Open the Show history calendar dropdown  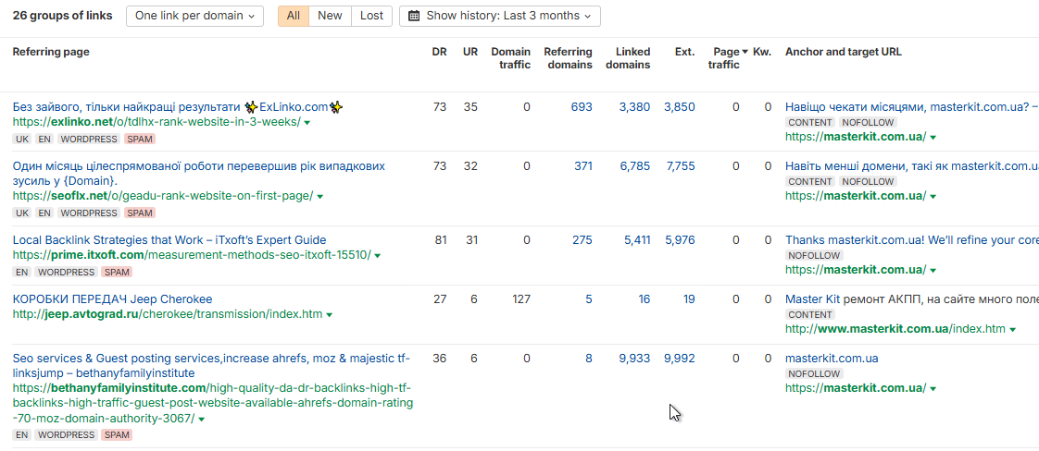[x=499, y=16]
